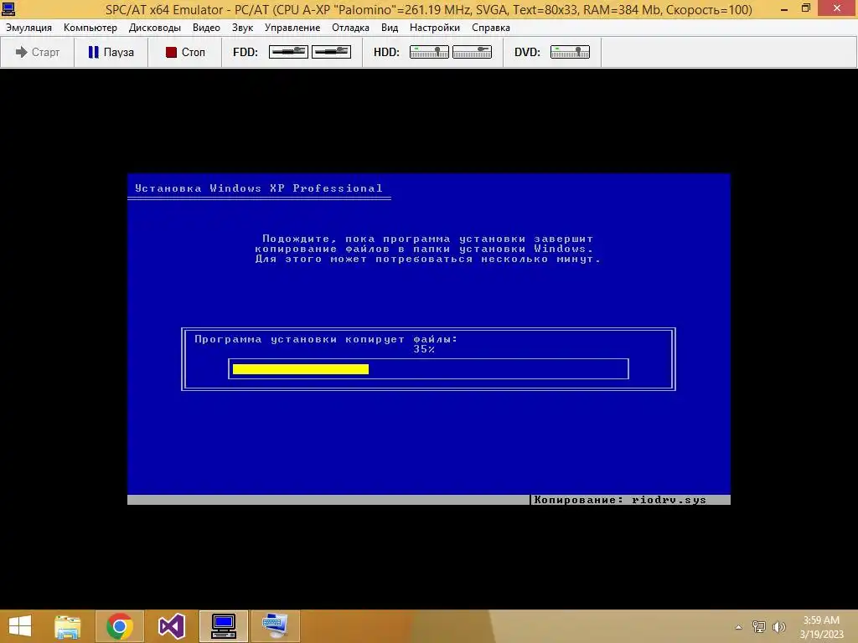The width and height of the screenshot is (858, 643).
Task: Click the DVD drive icon
Action: click(x=570, y=52)
